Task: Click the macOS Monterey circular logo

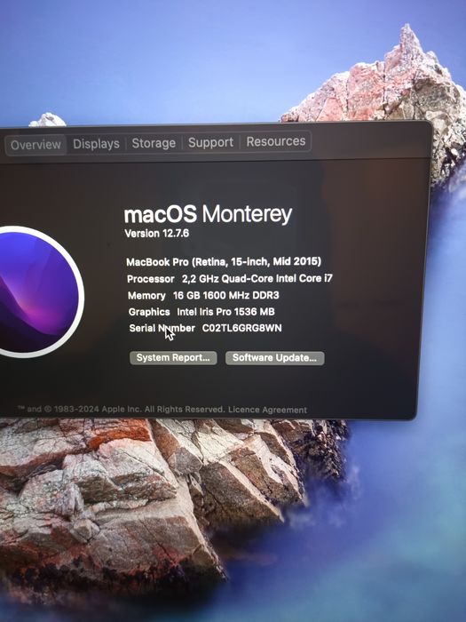Action: pos(37,291)
